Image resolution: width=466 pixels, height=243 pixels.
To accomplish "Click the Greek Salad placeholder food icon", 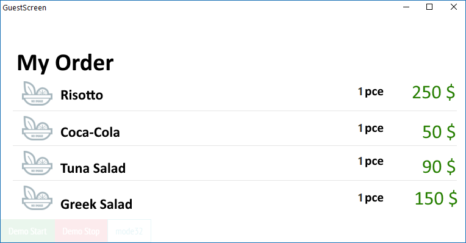I will 37,198.
